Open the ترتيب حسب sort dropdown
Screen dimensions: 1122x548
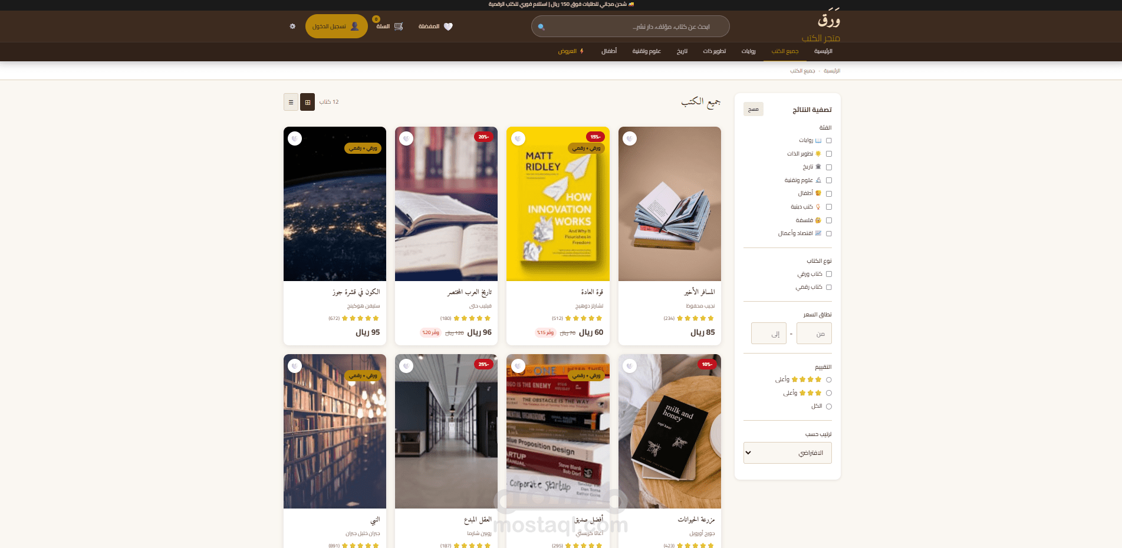[788, 453]
